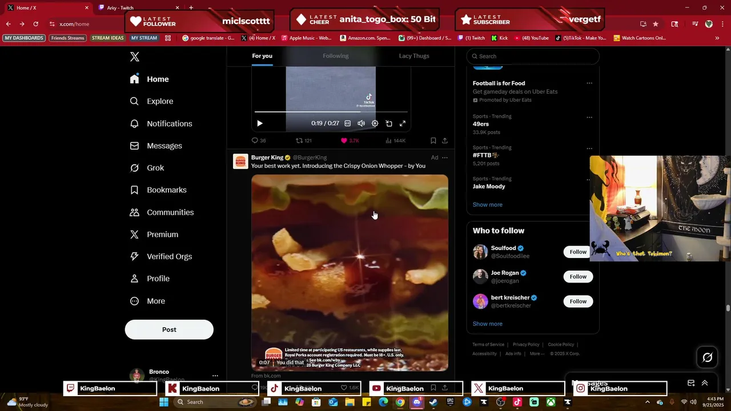Open the @BurgerKing handle link
This screenshot has width=731, height=411.
(310, 158)
